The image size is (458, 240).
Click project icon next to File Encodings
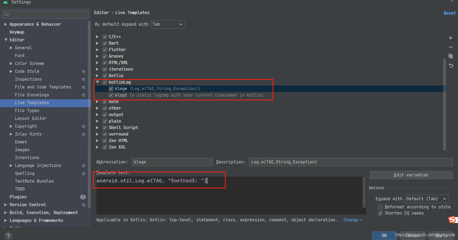(83, 95)
